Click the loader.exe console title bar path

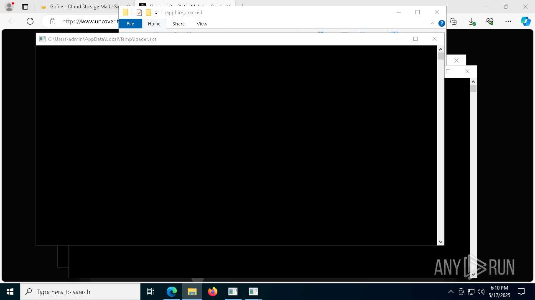point(102,39)
